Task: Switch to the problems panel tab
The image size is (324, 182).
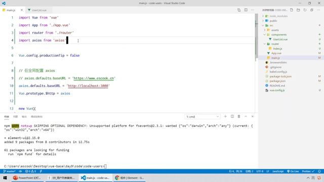Action: (x=15, y=117)
